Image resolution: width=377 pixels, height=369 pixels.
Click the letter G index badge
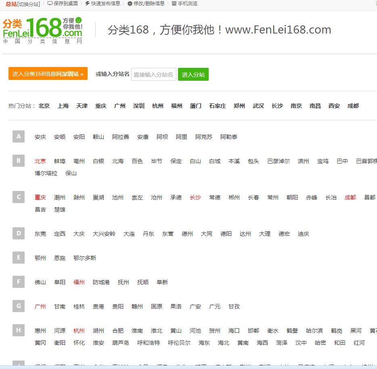click(x=19, y=306)
